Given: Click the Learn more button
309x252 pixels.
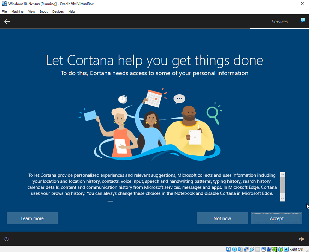Looking at the screenshot, I should coord(32,218).
